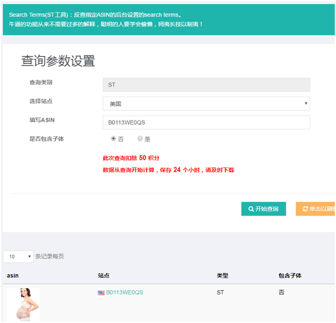
Task: Select the 是 radio button
Action: click(x=140, y=139)
